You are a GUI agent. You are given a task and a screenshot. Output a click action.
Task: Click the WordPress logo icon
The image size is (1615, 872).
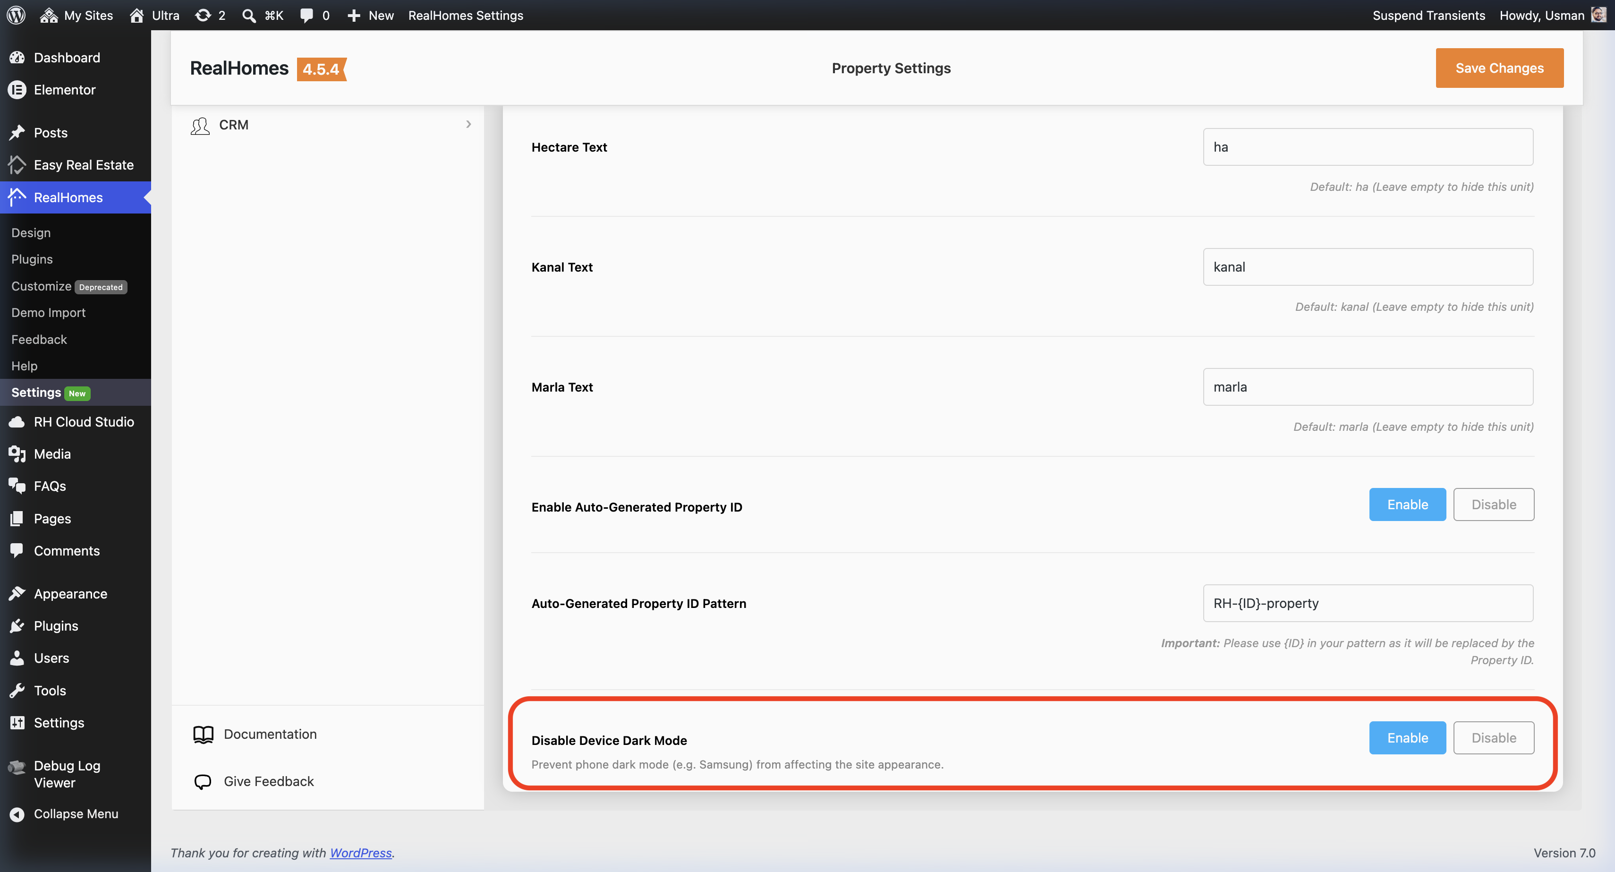(x=17, y=15)
